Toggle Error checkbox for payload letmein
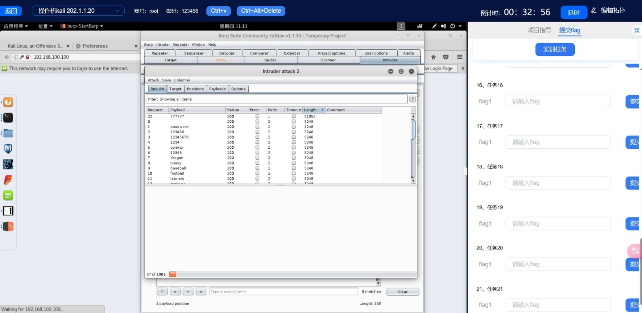 point(257,179)
